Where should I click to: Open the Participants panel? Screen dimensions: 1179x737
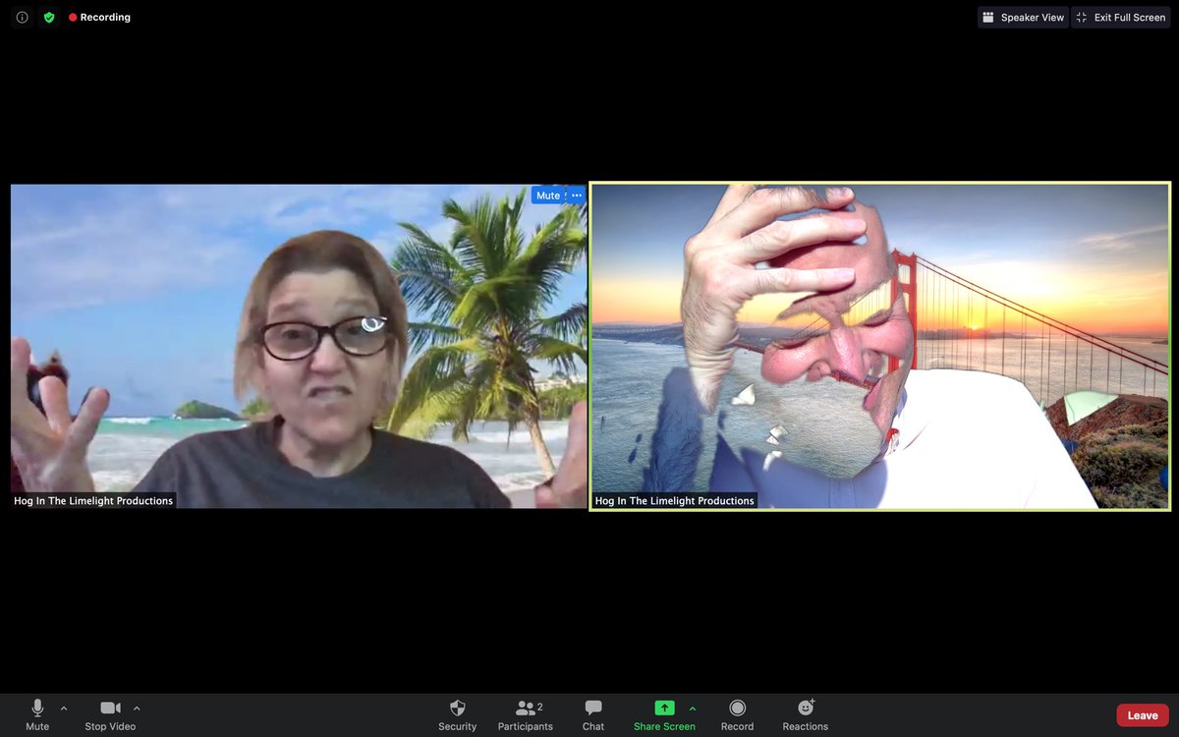point(526,715)
